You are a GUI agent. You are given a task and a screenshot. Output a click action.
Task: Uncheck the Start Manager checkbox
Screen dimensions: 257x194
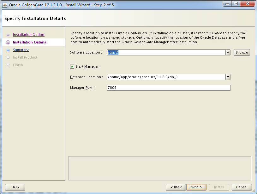tap(72, 66)
